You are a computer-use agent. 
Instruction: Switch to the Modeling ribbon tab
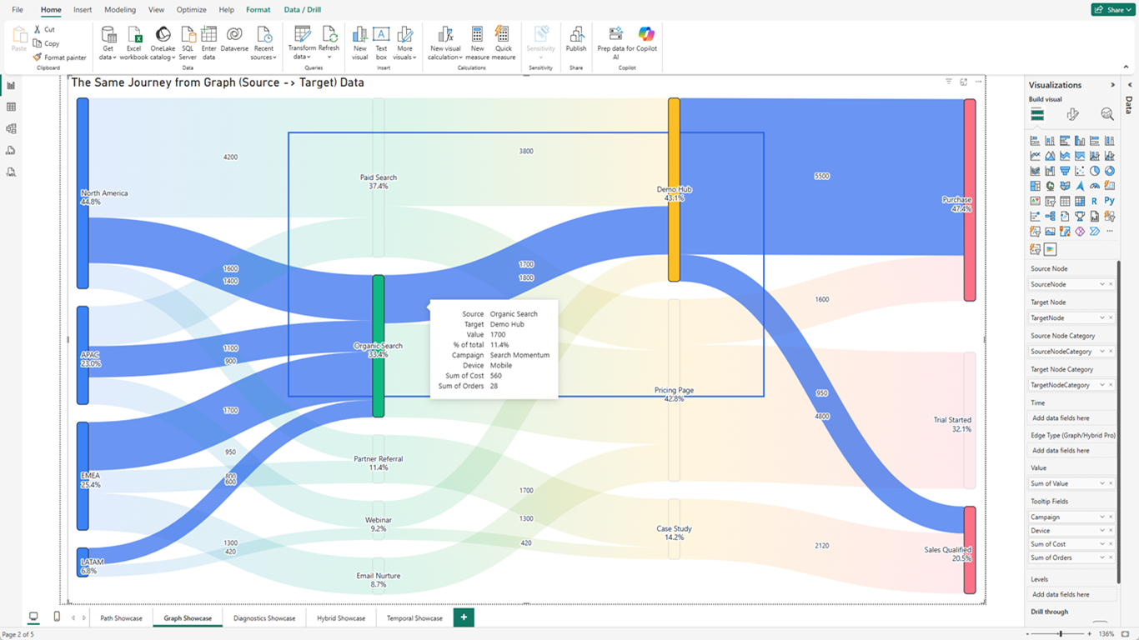(x=120, y=10)
